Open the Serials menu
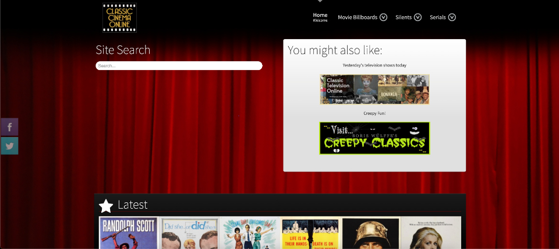Viewport: 559px width, 249px height. pos(438,17)
